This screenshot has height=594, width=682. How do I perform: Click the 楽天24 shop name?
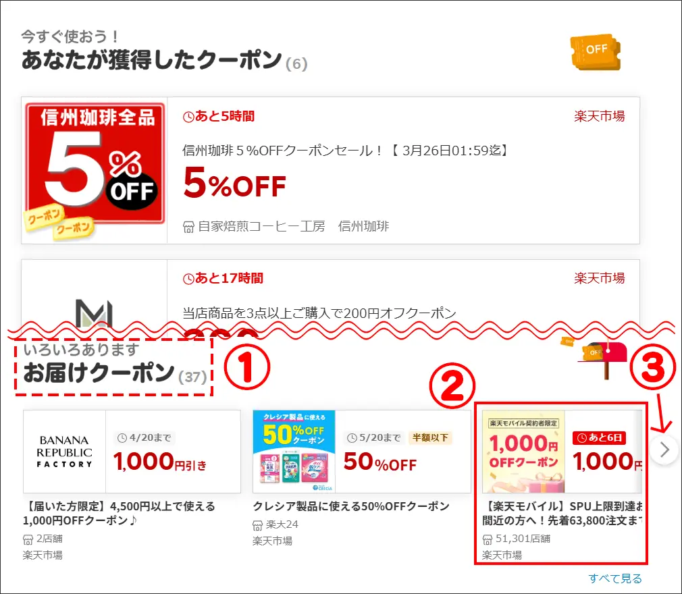pos(282,524)
